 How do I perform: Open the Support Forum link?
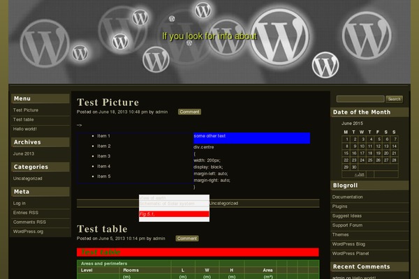pos(347,225)
